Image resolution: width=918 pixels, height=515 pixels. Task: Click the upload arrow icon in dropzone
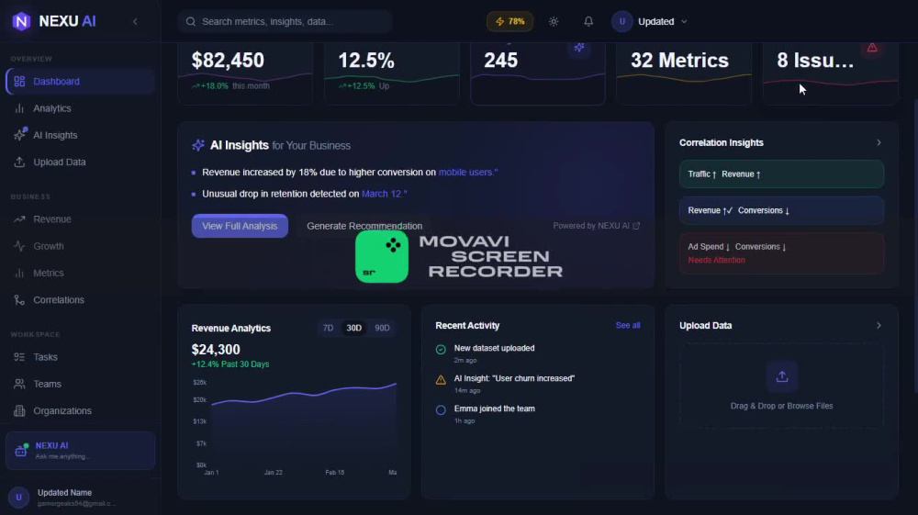(781, 376)
